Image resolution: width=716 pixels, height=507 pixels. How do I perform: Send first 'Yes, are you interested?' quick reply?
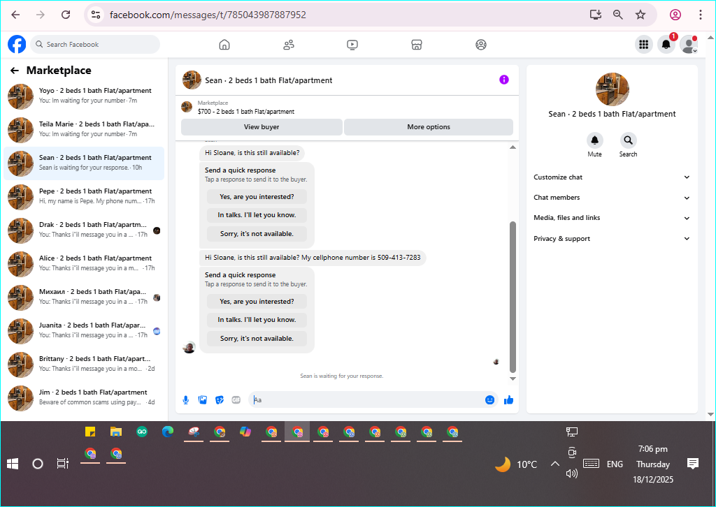pyautogui.click(x=257, y=197)
